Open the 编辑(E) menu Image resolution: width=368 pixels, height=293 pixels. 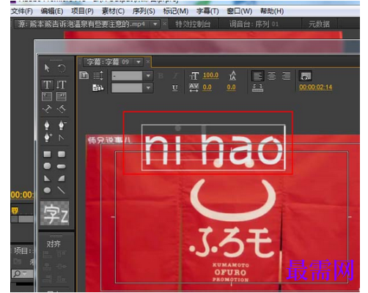coord(52,11)
